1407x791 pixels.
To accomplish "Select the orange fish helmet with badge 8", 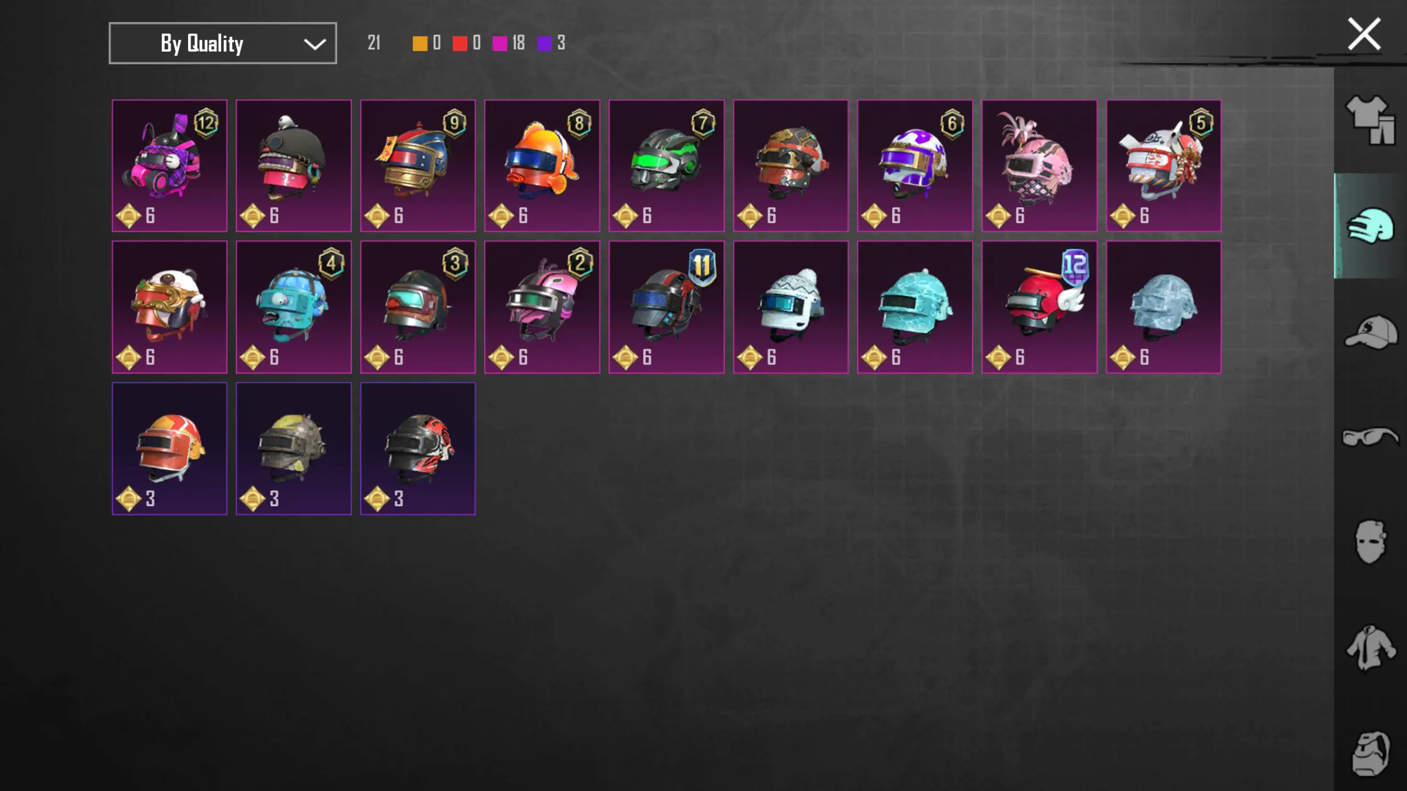I will click(x=542, y=165).
